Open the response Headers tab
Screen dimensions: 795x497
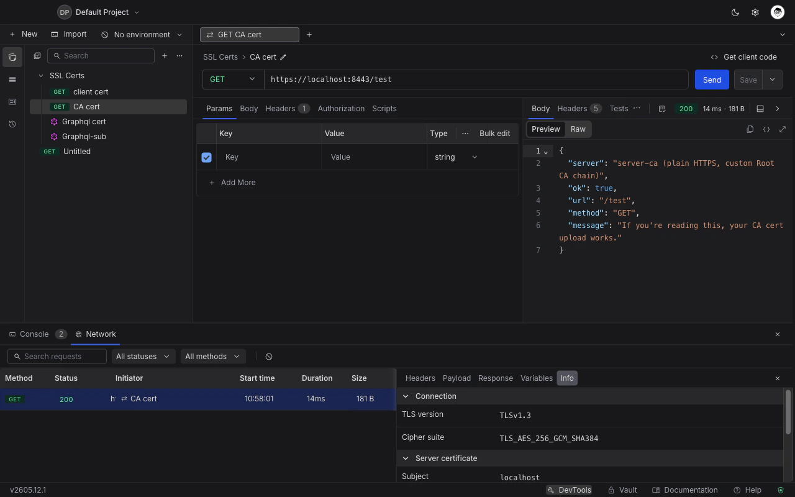[579, 109]
